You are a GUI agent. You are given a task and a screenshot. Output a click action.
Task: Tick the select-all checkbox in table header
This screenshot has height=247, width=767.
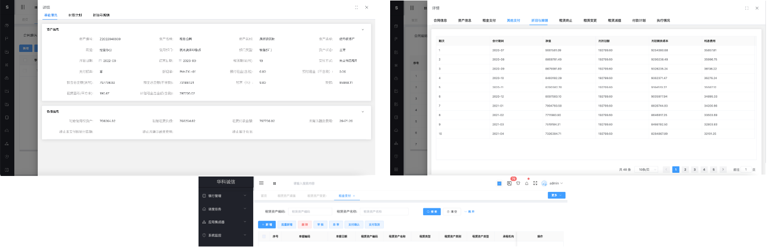click(264, 236)
